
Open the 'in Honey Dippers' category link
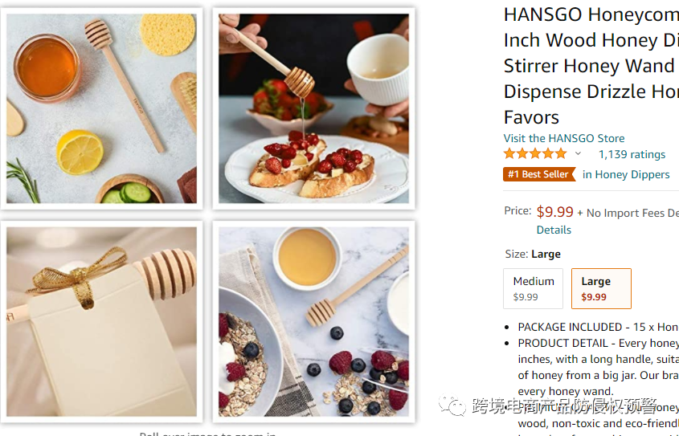(626, 174)
